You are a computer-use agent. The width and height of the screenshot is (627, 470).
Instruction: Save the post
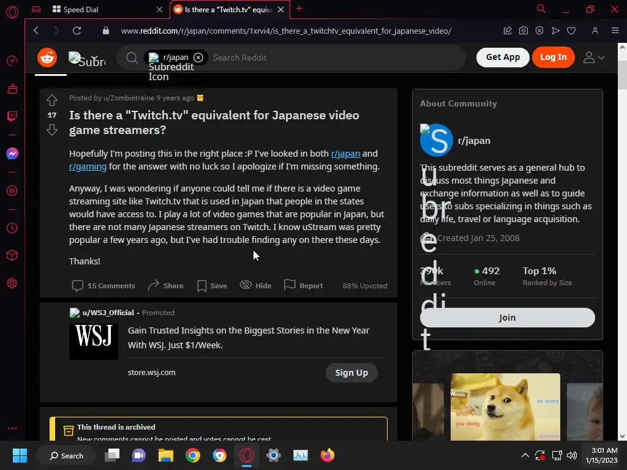click(x=212, y=285)
